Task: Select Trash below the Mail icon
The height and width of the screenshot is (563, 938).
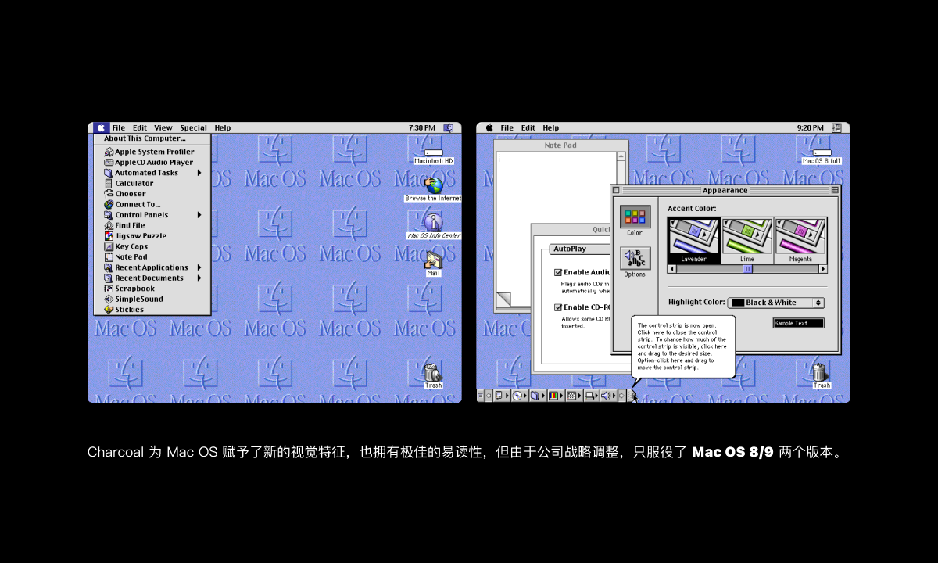Action: pyautogui.click(x=433, y=375)
